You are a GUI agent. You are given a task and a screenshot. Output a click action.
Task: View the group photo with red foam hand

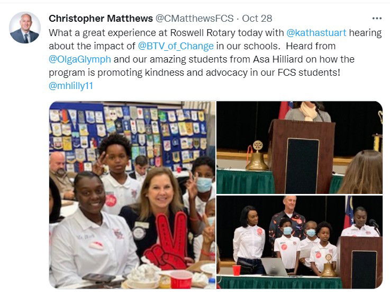pyautogui.click(x=132, y=195)
